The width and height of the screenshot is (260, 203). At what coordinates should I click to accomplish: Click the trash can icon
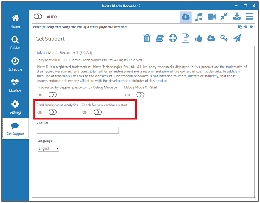147,38
